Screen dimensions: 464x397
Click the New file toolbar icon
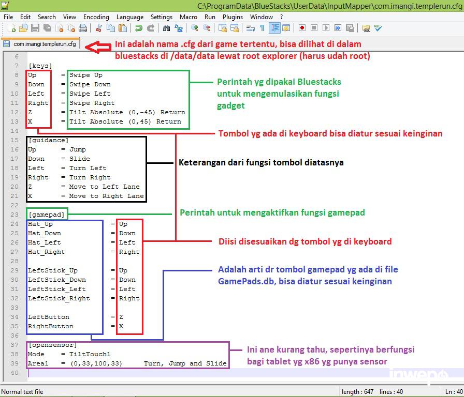pos(10,28)
